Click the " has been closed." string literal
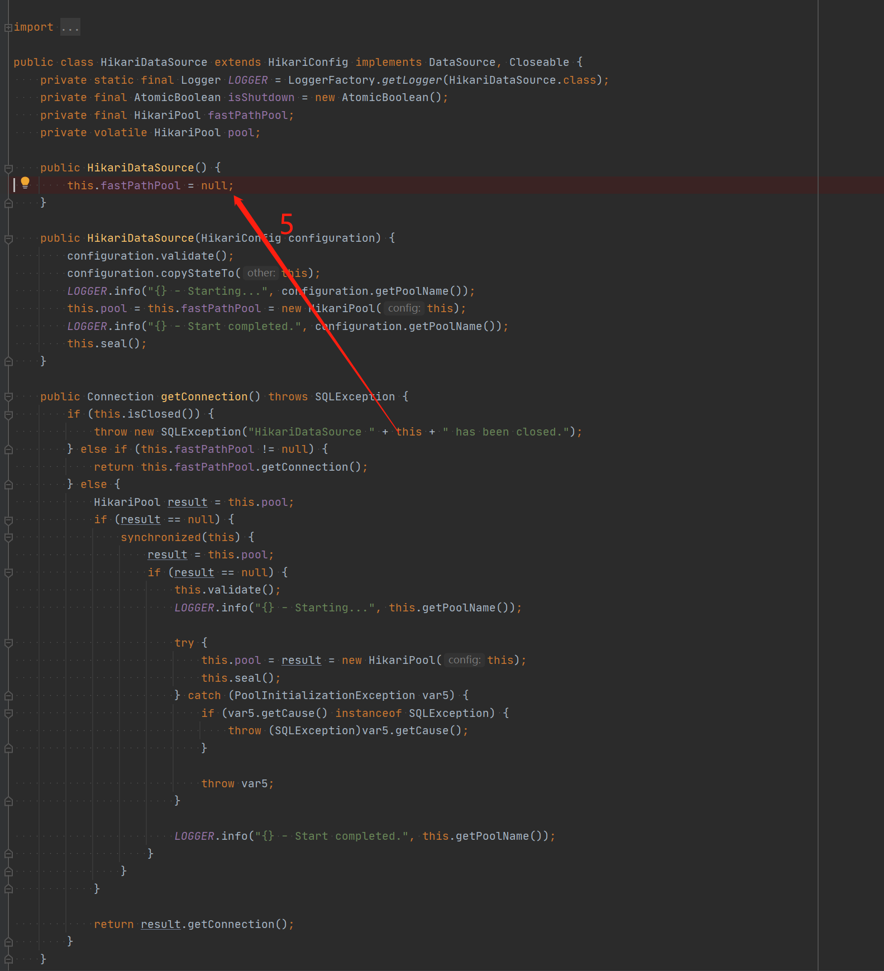884x971 pixels. tap(506, 432)
